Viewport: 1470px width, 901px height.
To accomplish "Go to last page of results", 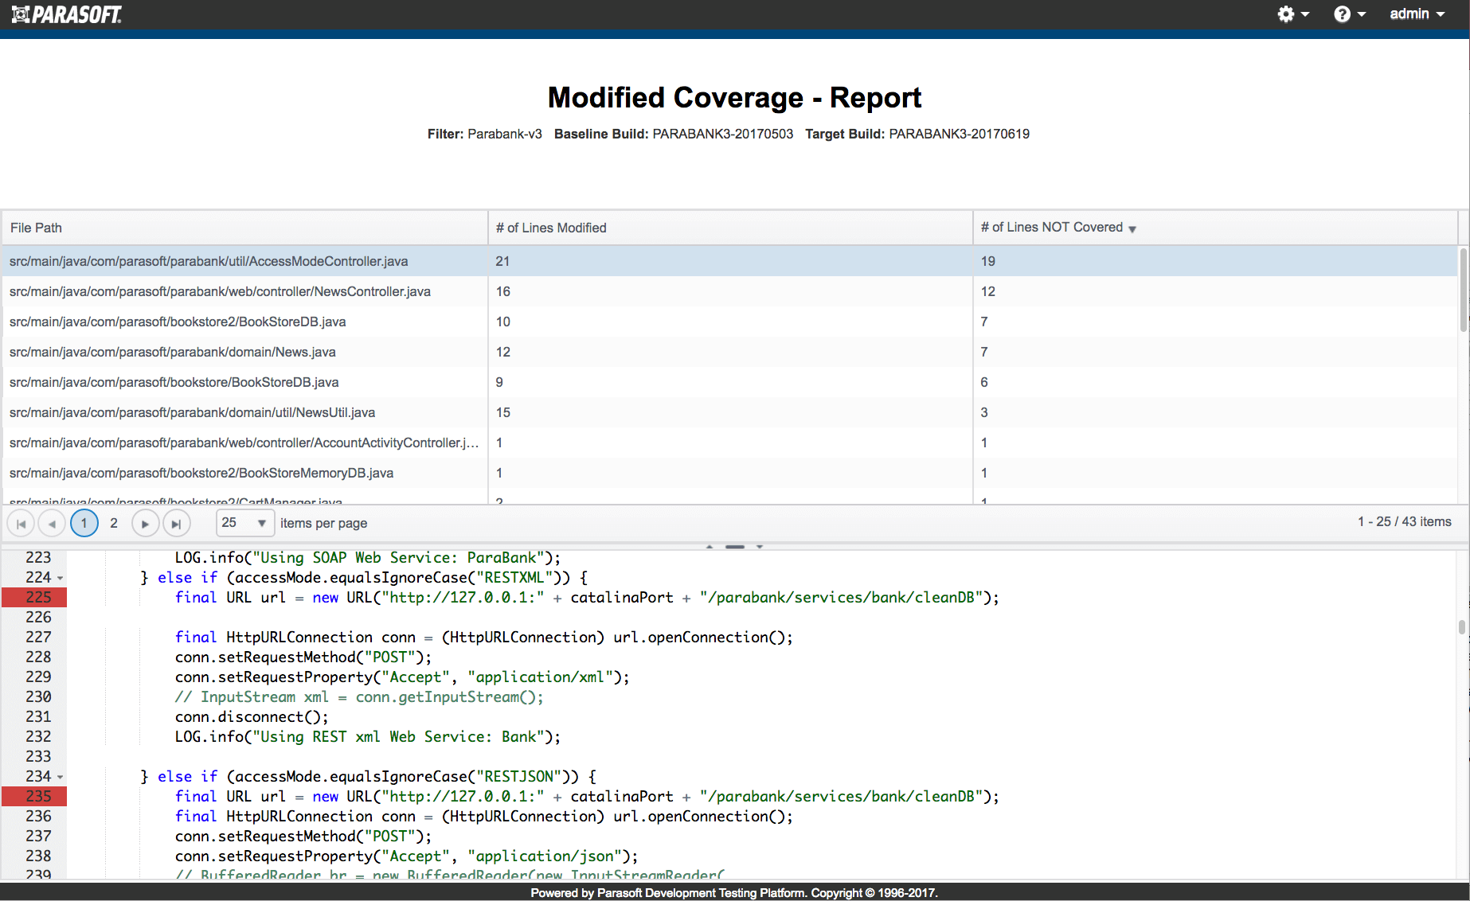I will point(176,524).
